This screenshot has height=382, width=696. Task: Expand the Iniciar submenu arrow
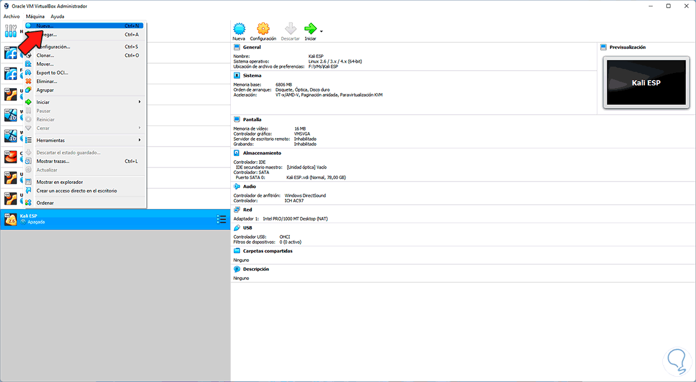point(140,102)
